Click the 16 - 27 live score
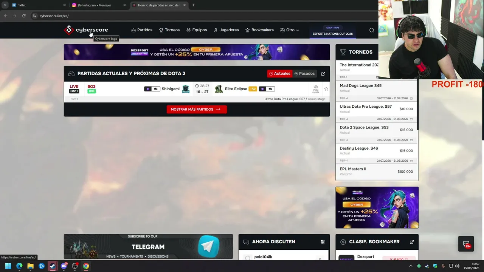The height and width of the screenshot is (272, 484). point(202,92)
